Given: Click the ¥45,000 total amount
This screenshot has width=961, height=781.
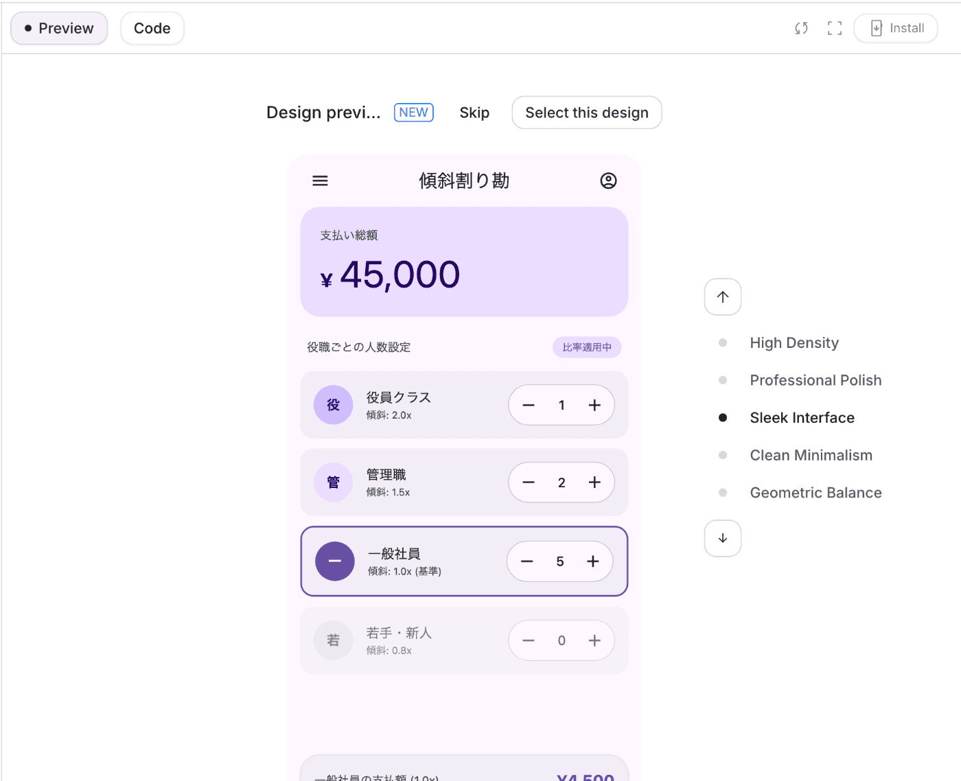Looking at the screenshot, I should pos(390,275).
